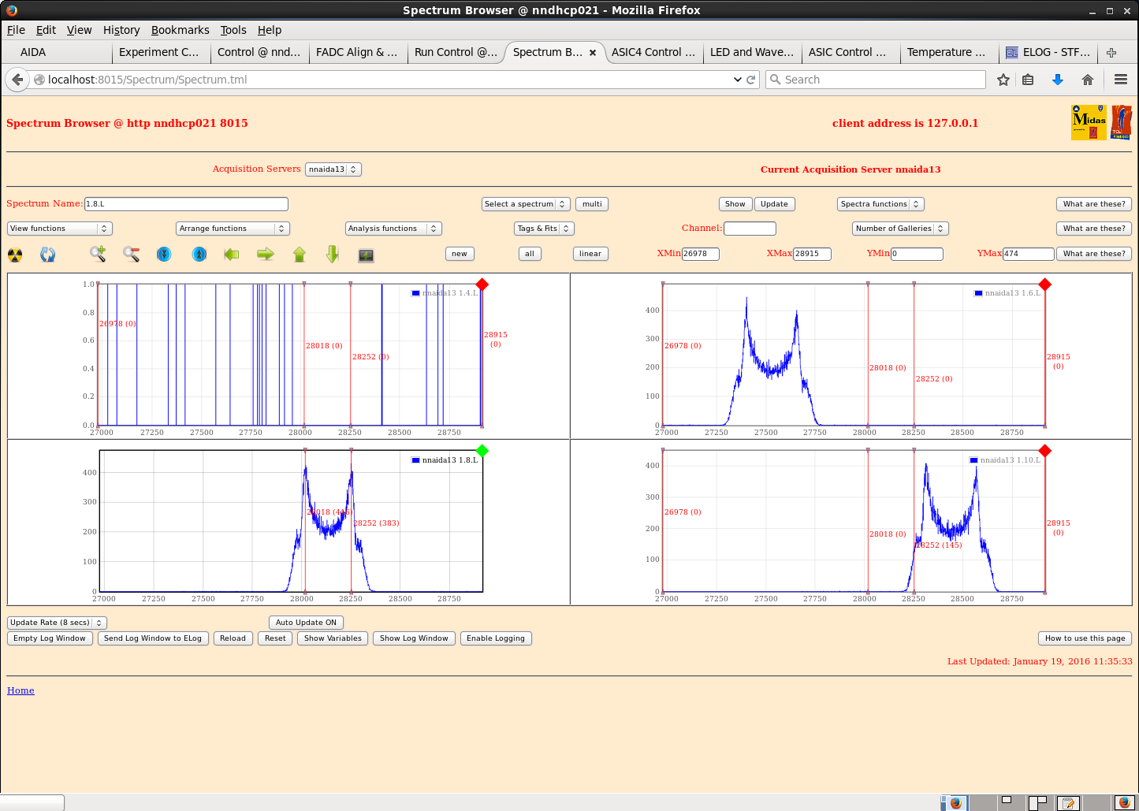Screen dimensions: 1139x811
Task: Click the Spectrum Name input field
Action: point(186,204)
